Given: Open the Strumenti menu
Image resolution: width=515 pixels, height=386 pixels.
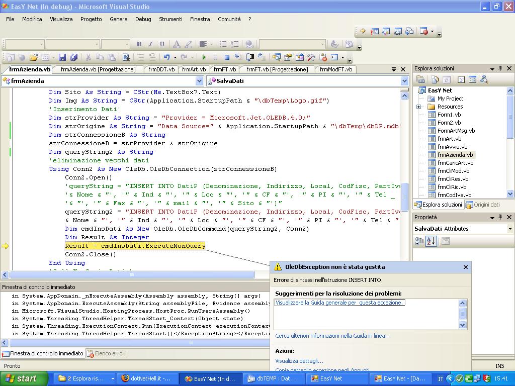Looking at the screenshot, I should pos(170,19).
